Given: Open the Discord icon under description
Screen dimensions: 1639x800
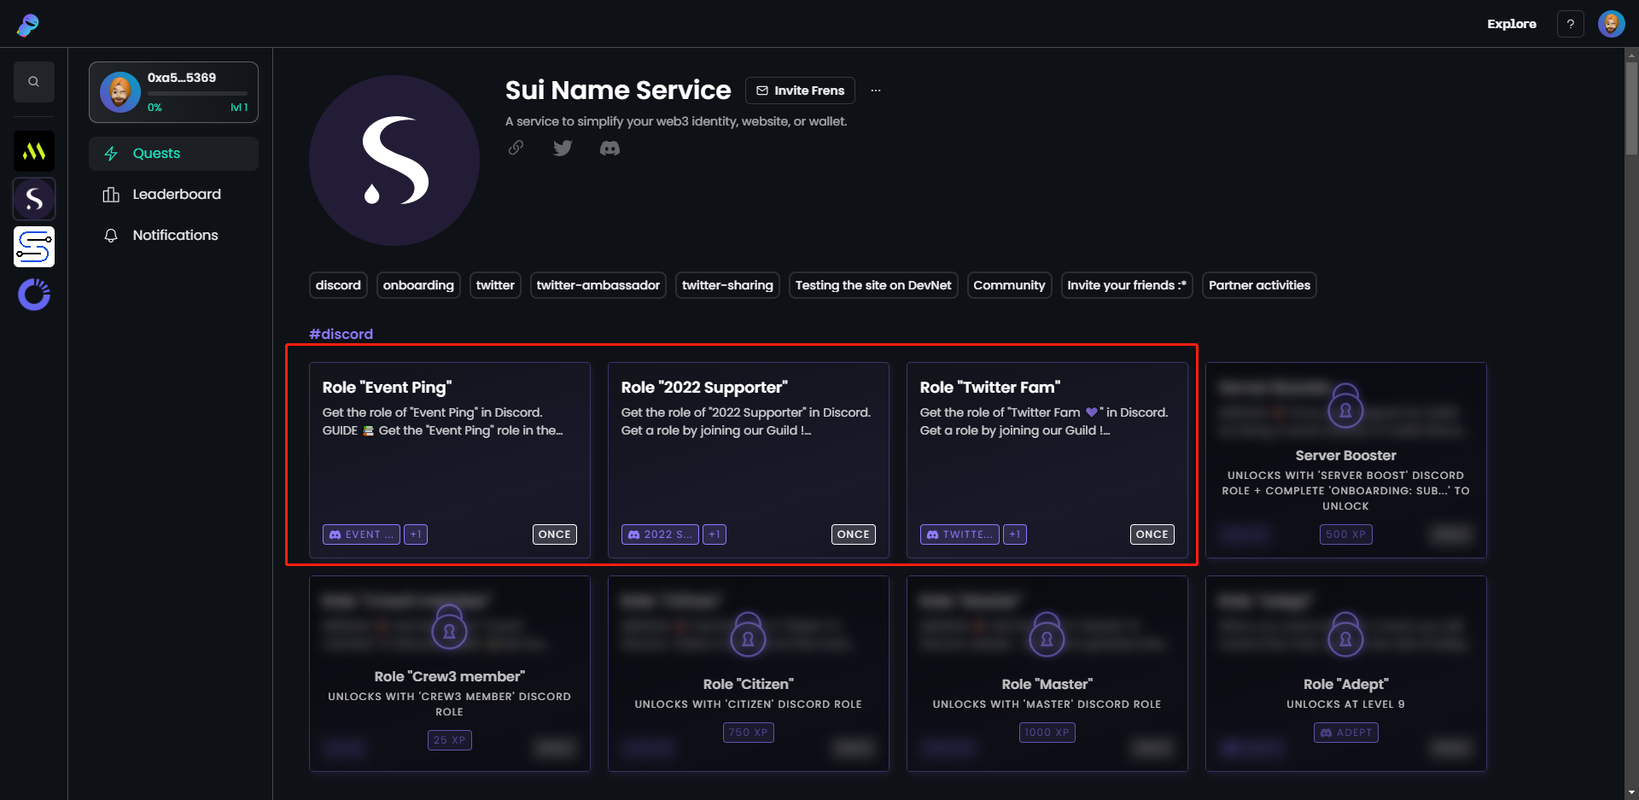Looking at the screenshot, I should (x=610, y=149).
